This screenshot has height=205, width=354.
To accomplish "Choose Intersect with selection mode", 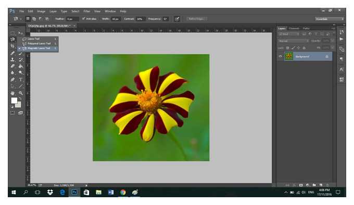I will click(47, 19).
